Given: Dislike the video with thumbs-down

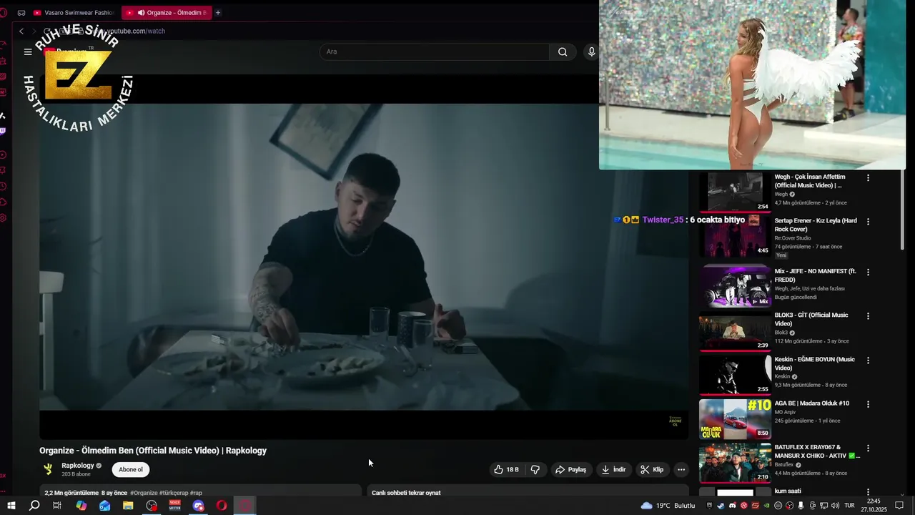Looking at the screenshot, I should pos(535,469).
